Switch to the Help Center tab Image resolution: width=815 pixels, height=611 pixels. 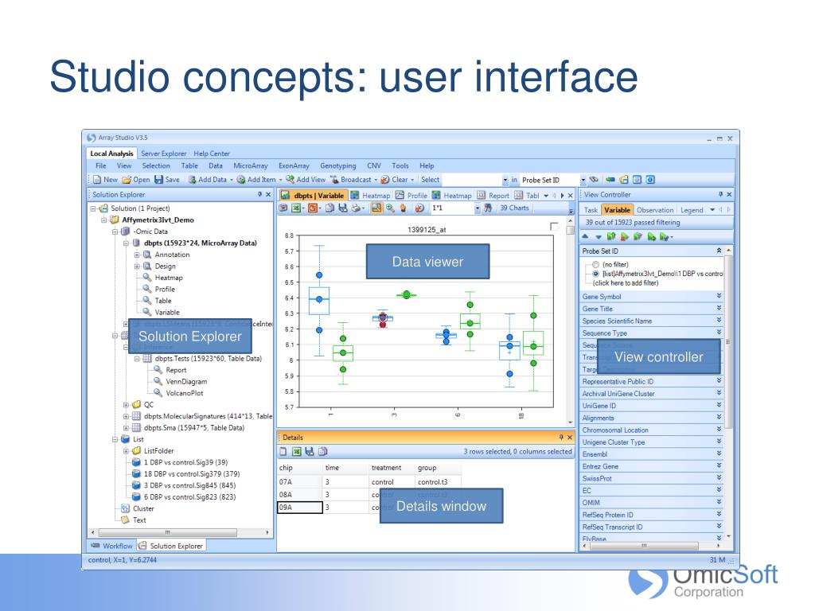coord(212,154)
